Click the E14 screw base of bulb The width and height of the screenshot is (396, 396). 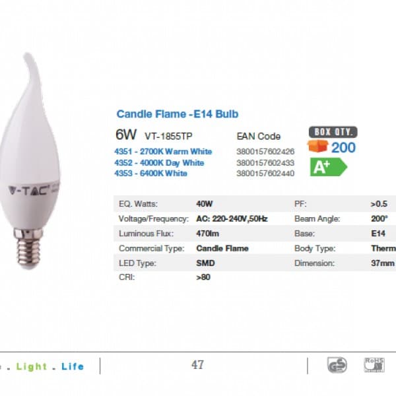click(28, 248)
